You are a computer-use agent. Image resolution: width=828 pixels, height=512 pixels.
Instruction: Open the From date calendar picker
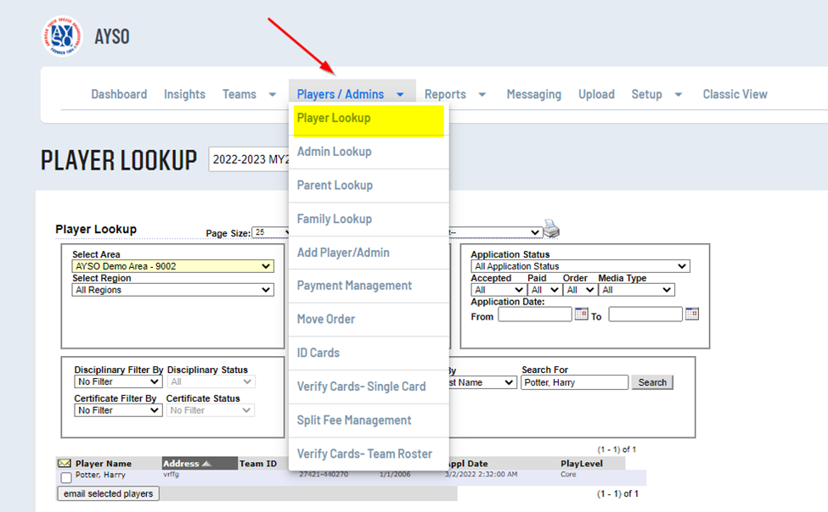click(581, 314)
